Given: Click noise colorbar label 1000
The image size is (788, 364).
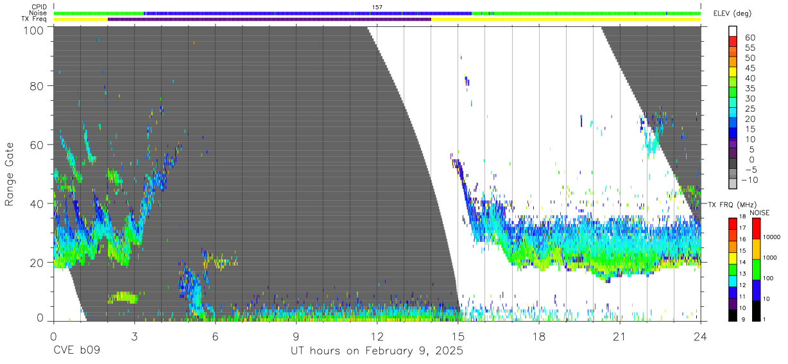Looking at the screenshot, I should tap(770, 258).
